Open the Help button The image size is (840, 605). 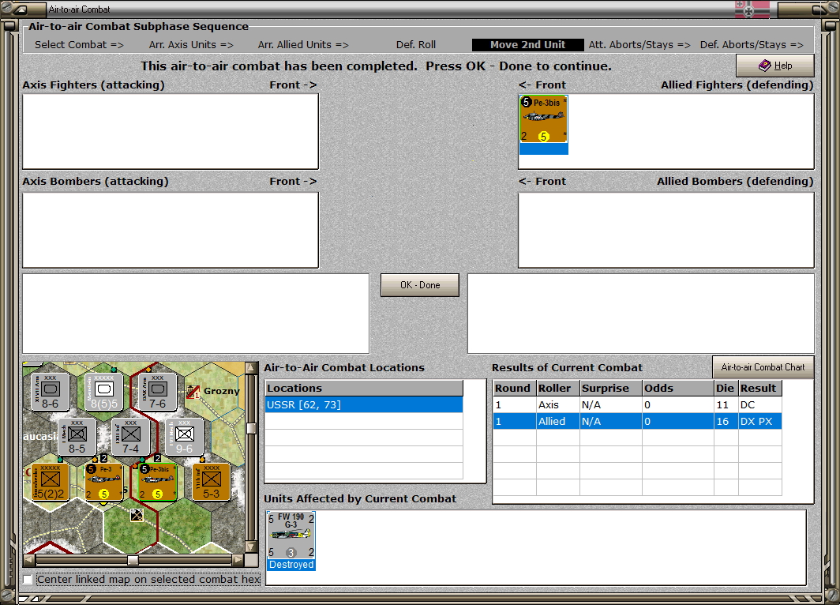tap(774, 66)
